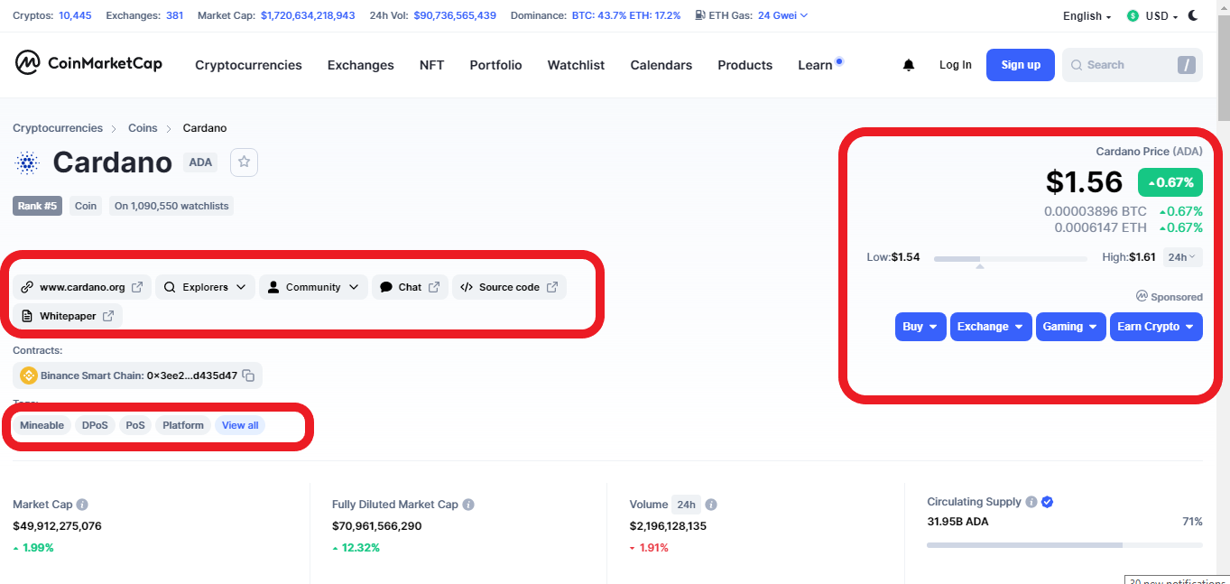
Task: Open the Source code link
Action: (x=509, y=287)
